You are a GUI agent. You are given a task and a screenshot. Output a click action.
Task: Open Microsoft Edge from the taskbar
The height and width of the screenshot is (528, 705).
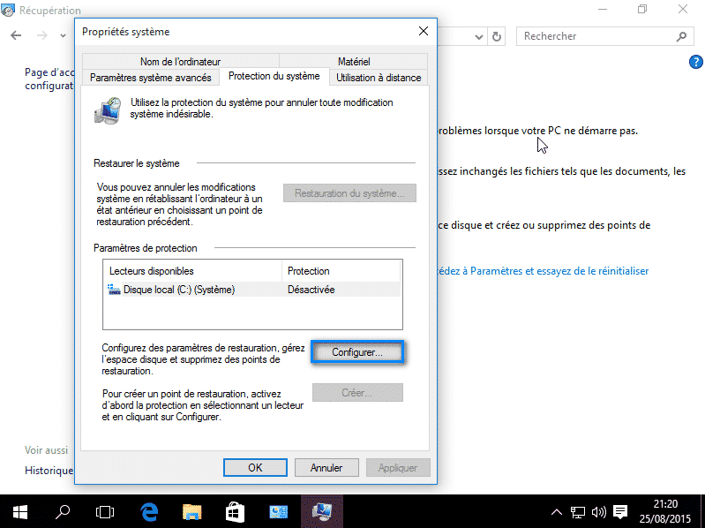click(148, 510)
